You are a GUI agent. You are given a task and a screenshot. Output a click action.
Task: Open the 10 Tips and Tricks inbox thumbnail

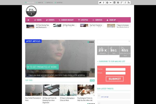click(51, 90)
